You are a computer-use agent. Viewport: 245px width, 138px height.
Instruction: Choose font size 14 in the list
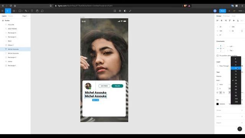pyautogui.click(x=236, y=74)
